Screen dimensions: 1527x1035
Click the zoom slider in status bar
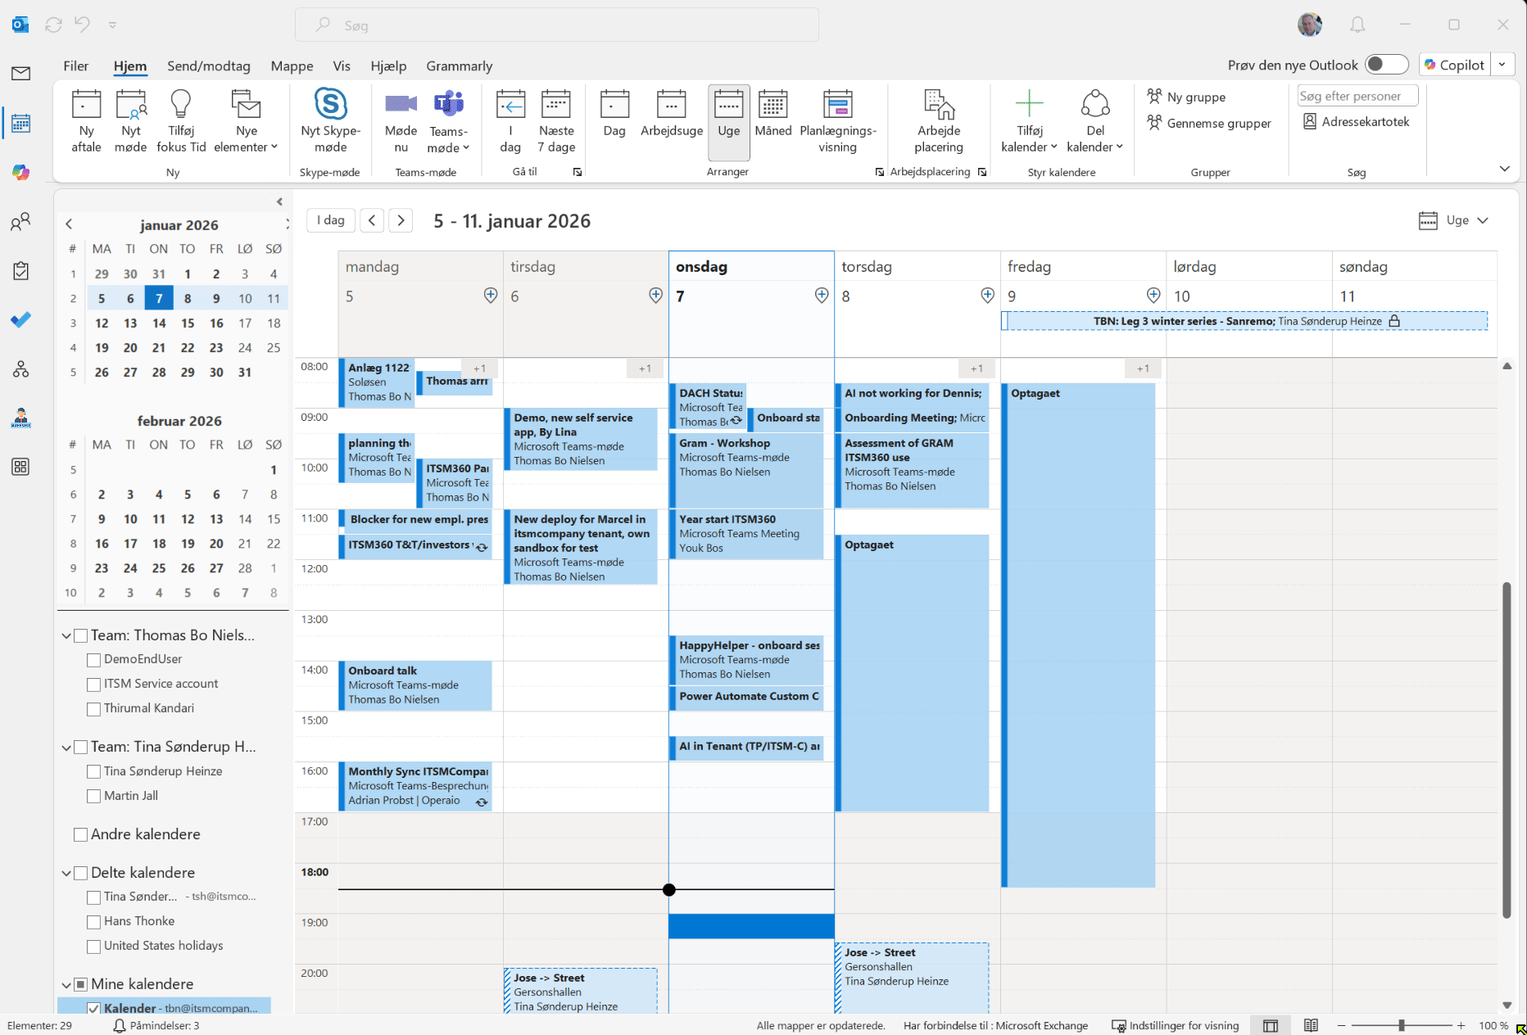coord(1402,1026)
